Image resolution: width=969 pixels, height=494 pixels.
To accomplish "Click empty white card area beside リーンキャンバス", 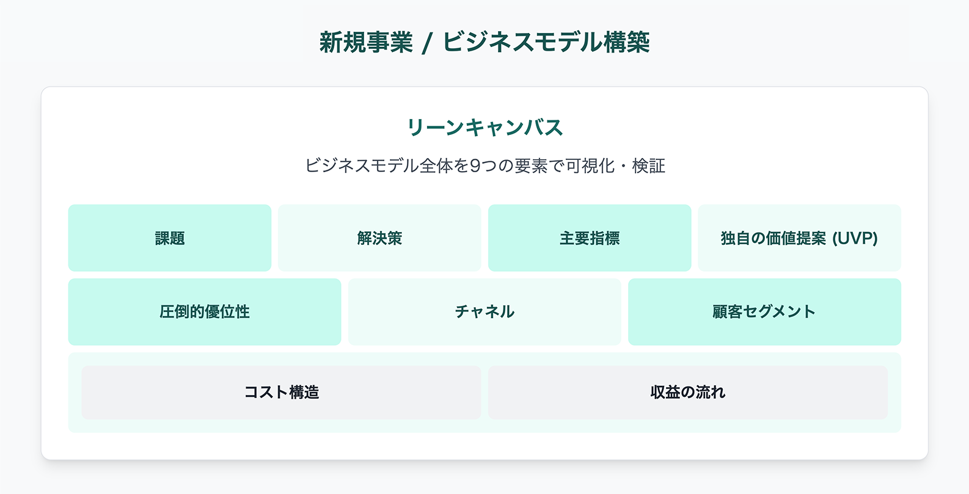I will [733, 128].
